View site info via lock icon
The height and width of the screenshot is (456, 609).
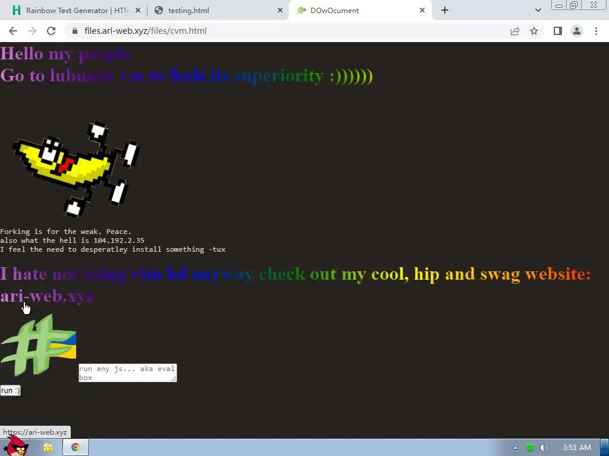click(75, 31)
